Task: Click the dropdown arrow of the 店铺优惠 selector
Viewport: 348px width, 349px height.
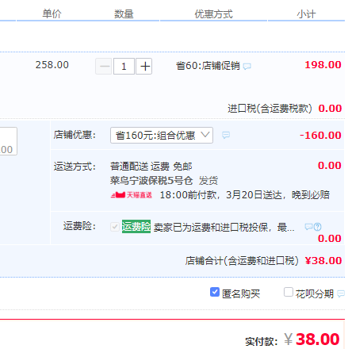Action: click(205, 135)
